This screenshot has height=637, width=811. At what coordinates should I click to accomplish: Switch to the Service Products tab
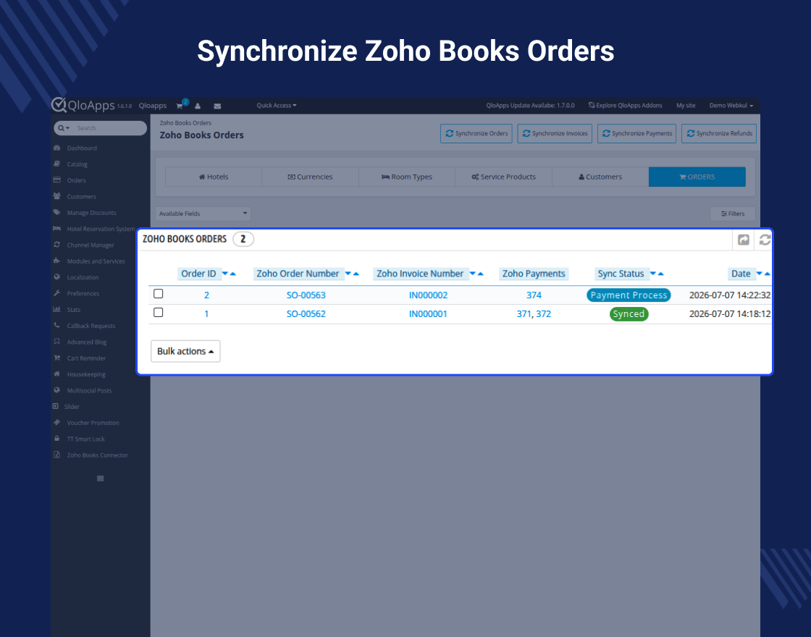pos(504,177)
